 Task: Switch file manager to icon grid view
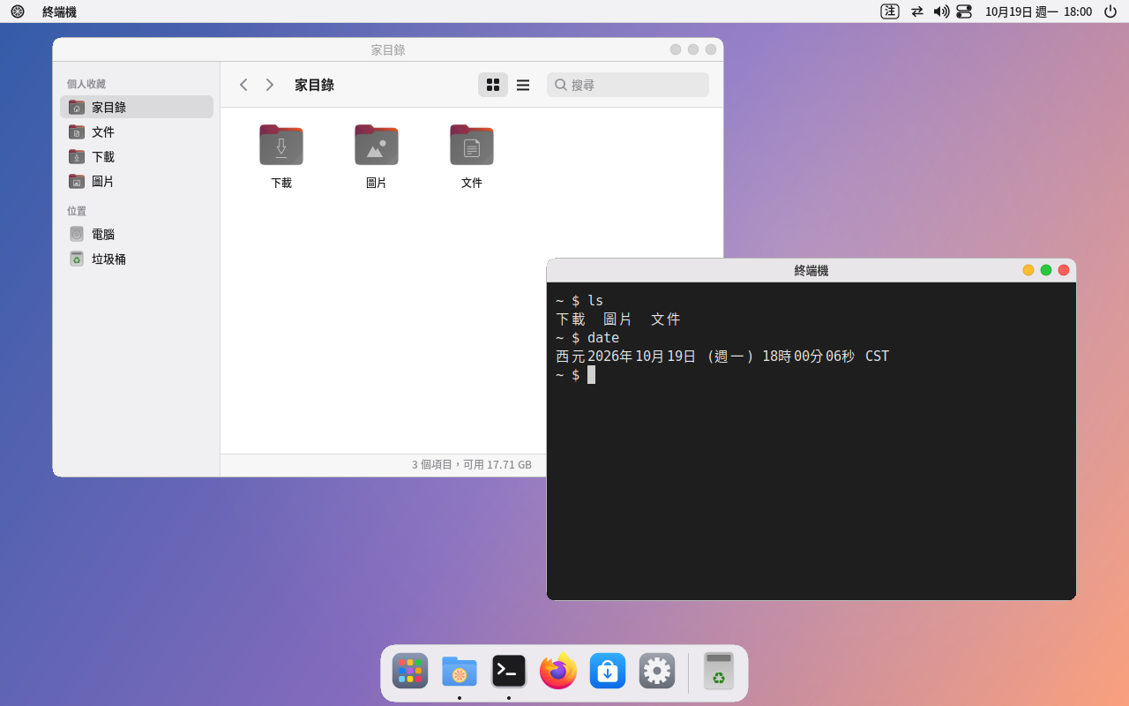pos(493,85)
